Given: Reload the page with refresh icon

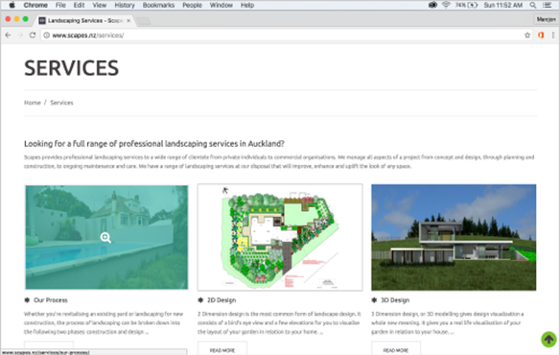Looking at the screenshot, I should click(33, 35).
